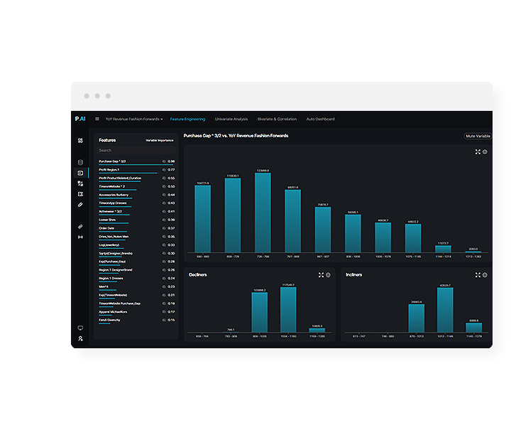Open the database icon in sidebar
Viewport: 511px width, 430px height.
(80, 162)
